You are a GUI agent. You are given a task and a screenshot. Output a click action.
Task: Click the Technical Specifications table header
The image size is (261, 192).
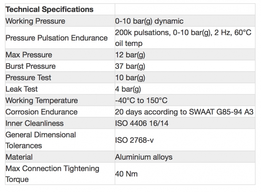(49, 9)
